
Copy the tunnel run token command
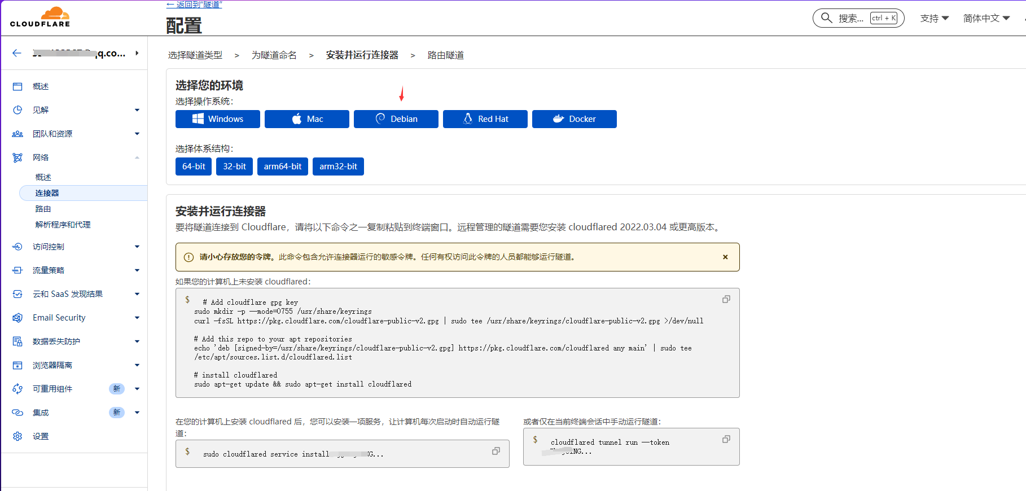(726, 439)
